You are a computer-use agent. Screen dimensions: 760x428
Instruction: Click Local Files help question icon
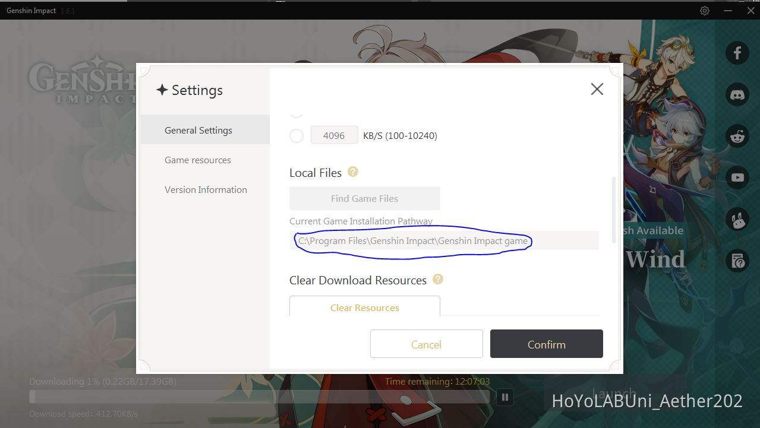coord(353,172)
